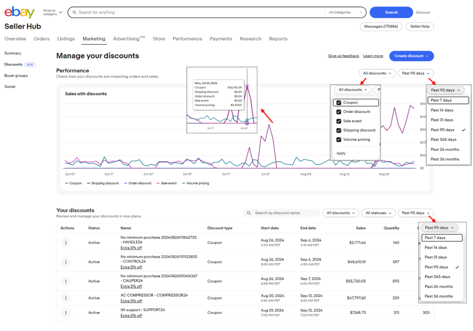Click the eBay logo
The width and height of the screenshot is (473, 331).
[x=19, y=12]
